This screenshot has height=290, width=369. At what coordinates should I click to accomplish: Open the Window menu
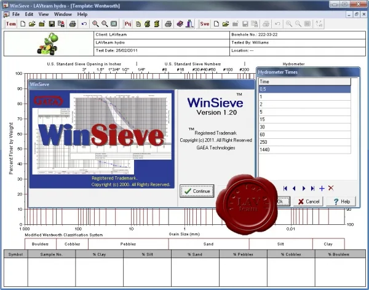tap(63, 14)
